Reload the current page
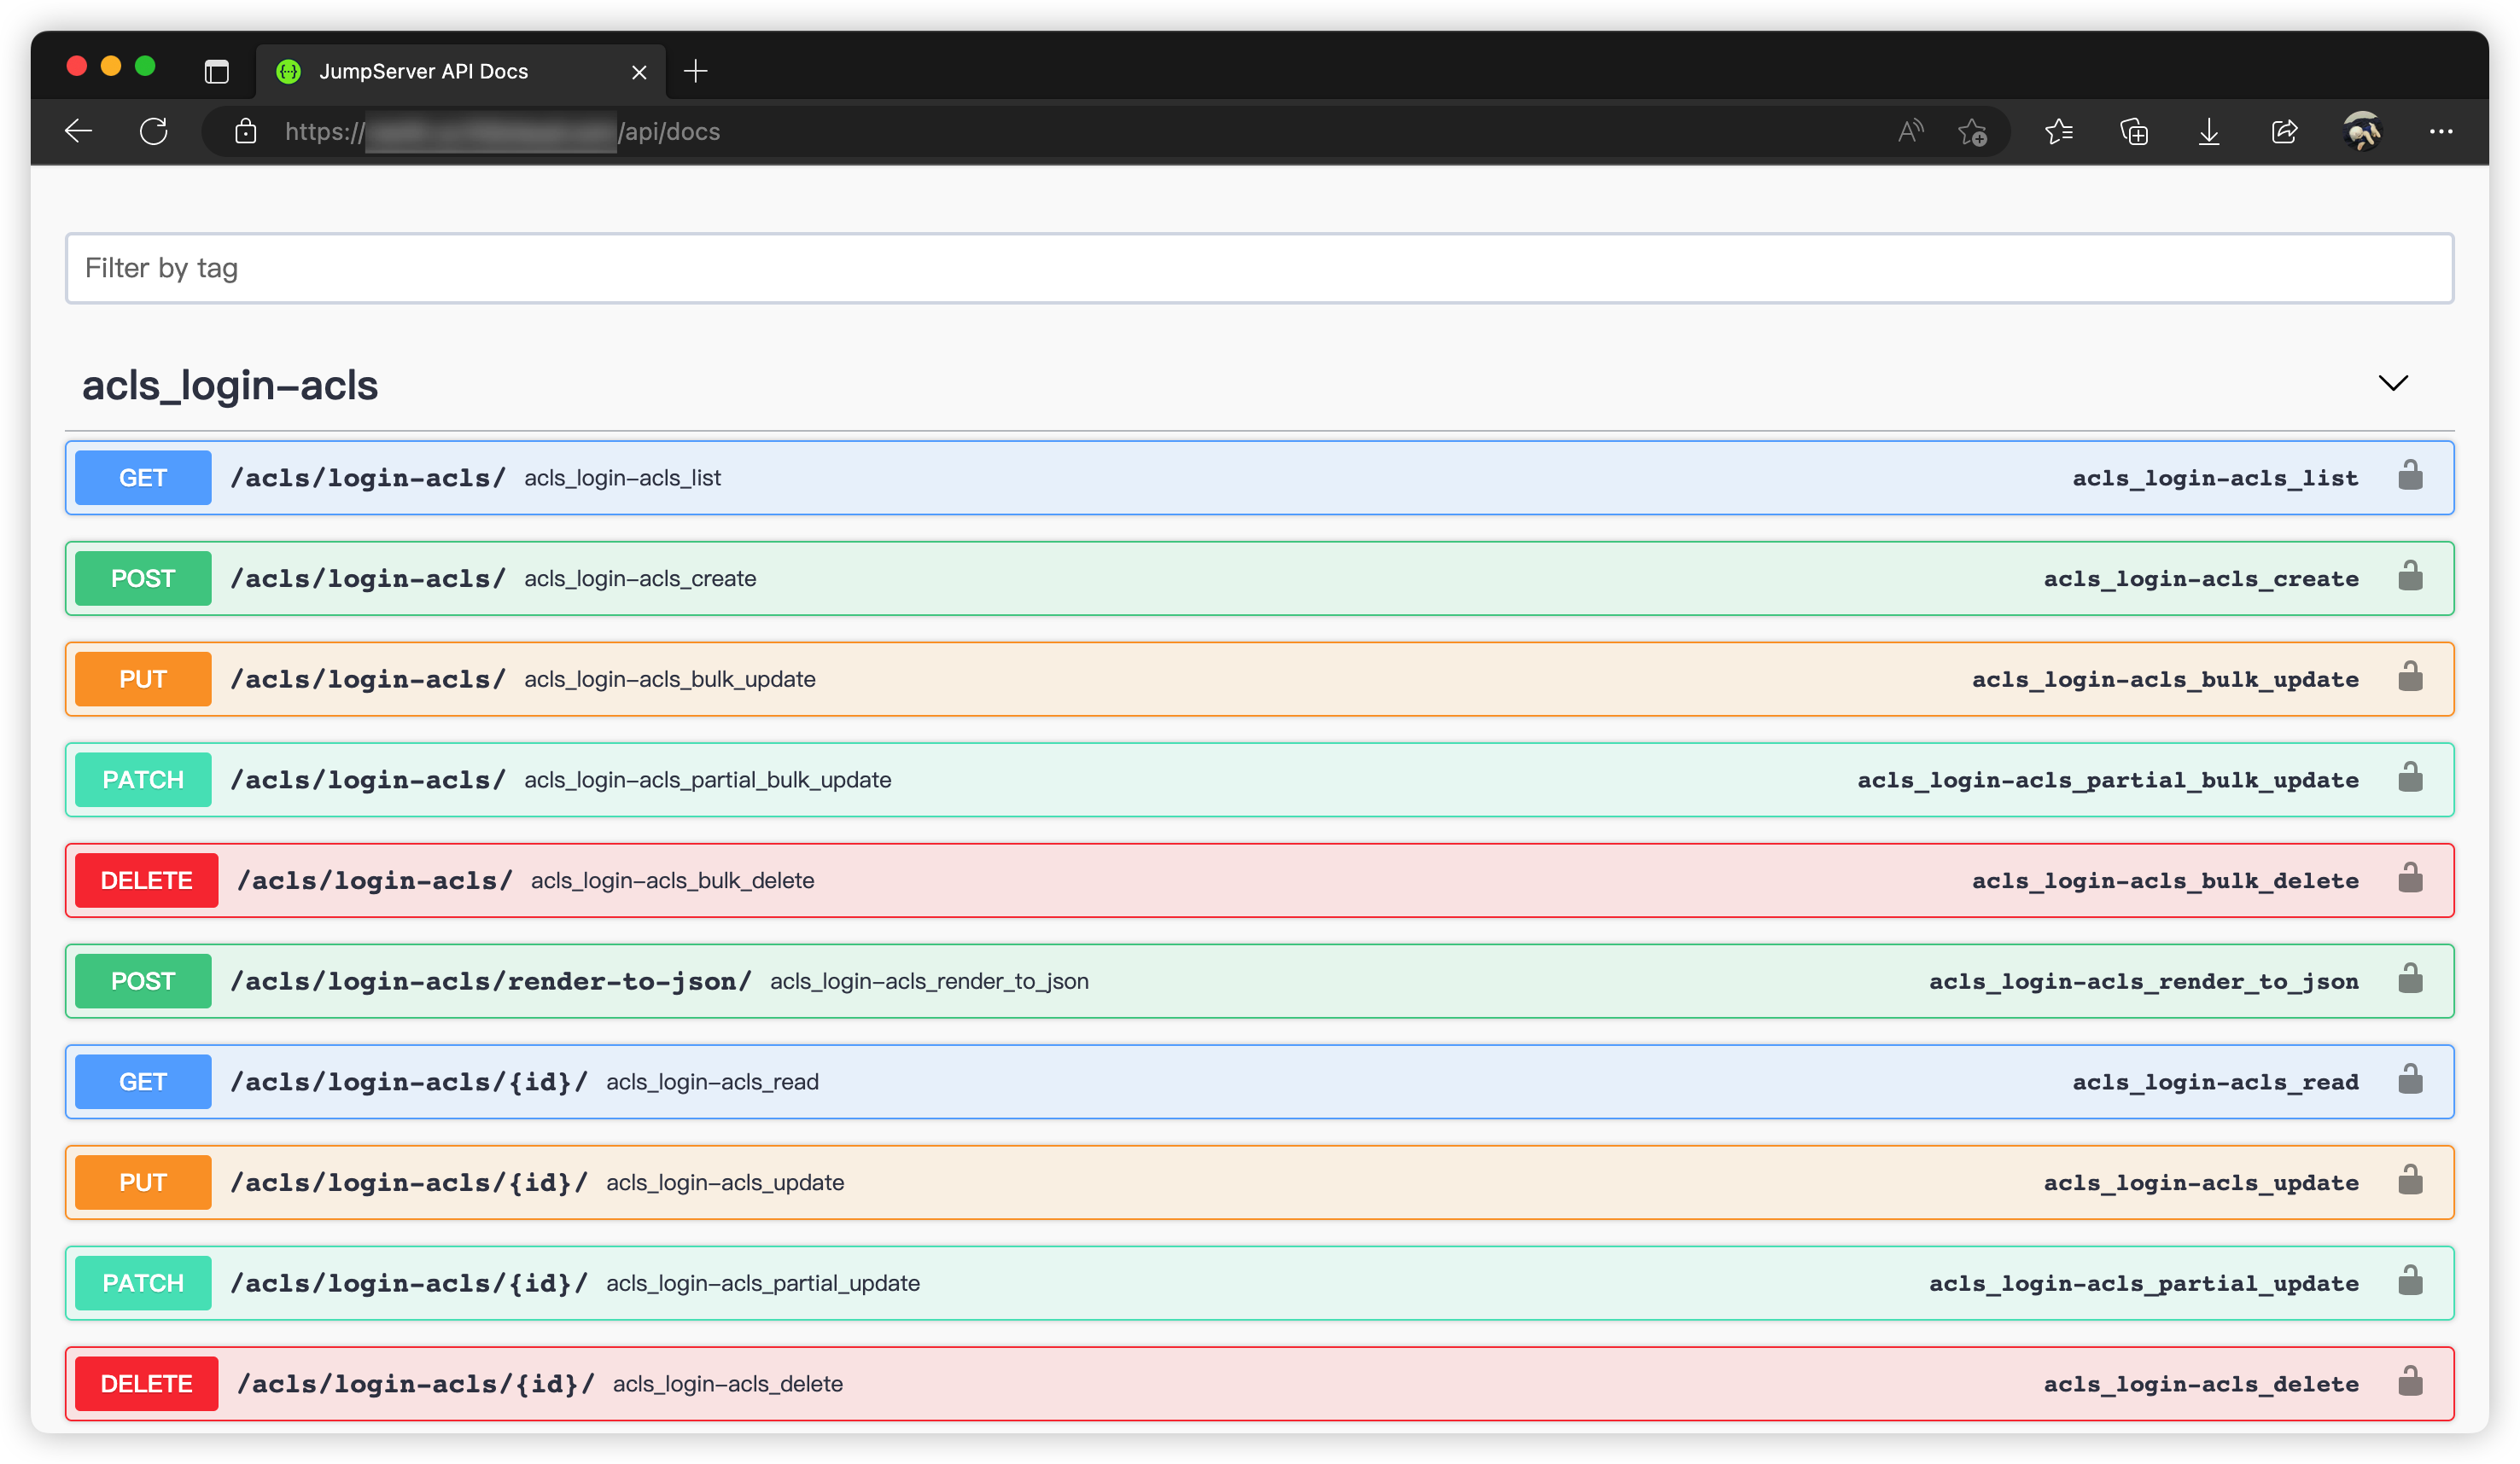Screen dimensions: 2520x1464 (154, 131)
